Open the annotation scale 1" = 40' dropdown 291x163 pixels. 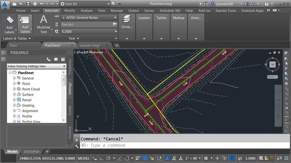[193, 158]
